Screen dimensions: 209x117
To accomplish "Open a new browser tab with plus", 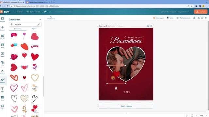I will point(54,2).
